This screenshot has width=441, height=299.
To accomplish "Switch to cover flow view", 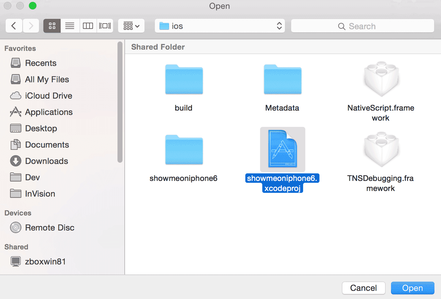I will [x=105, y=26].
